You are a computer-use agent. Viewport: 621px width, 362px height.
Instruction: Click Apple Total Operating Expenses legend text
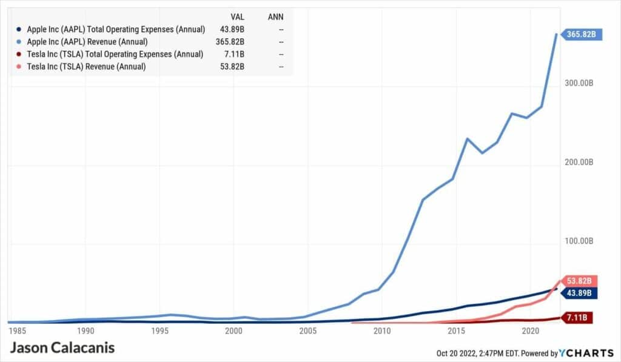pyautogui.click(x=116, y=29)
